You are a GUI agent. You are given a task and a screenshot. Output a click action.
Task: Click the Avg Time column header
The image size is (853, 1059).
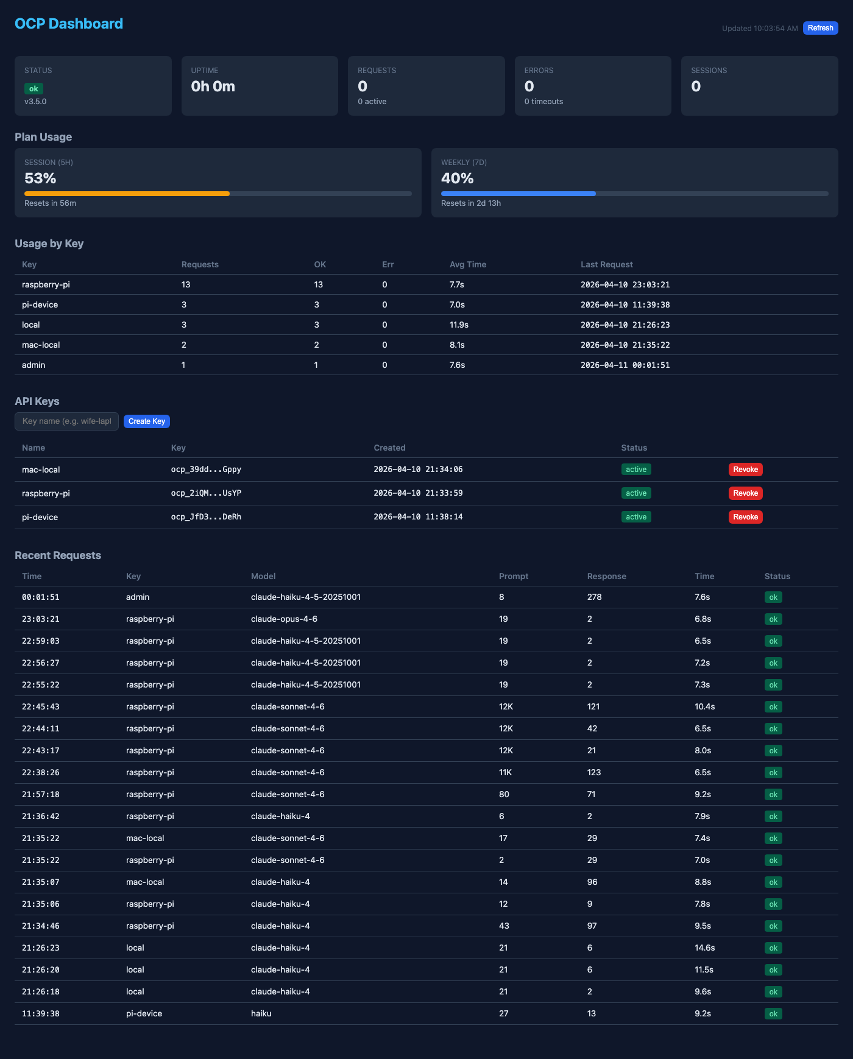(468, 265)
